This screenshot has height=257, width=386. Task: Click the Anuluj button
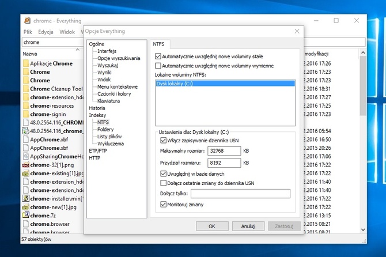[248, 226]
